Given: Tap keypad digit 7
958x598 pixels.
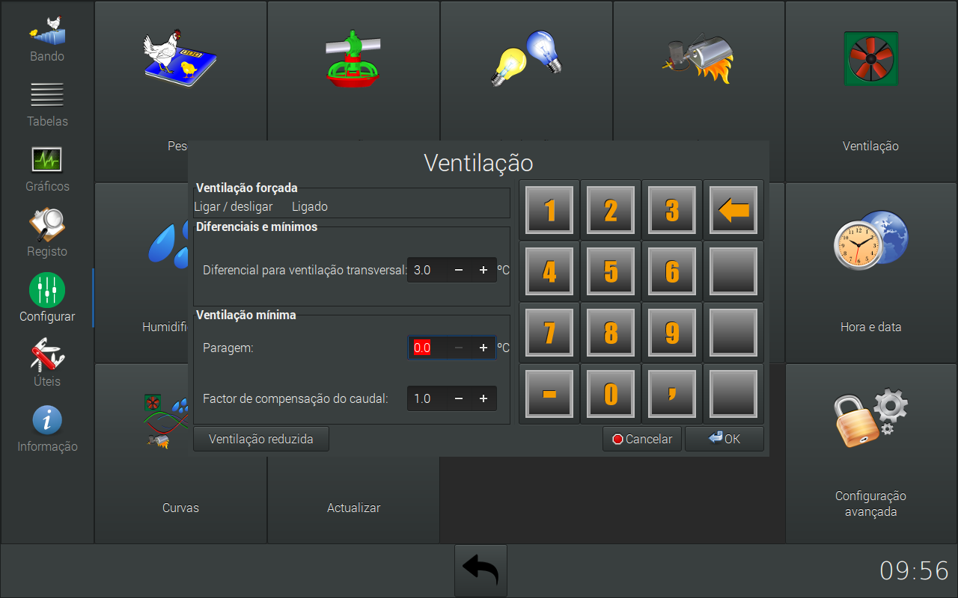Looking at the screenshot, I should pyautogui.click(x=549, y=333).
